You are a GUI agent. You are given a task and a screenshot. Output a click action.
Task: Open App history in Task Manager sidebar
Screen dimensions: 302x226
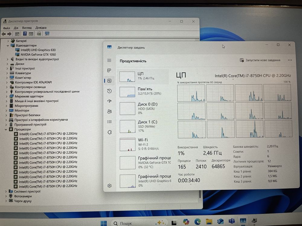click(x=109, y=91)
